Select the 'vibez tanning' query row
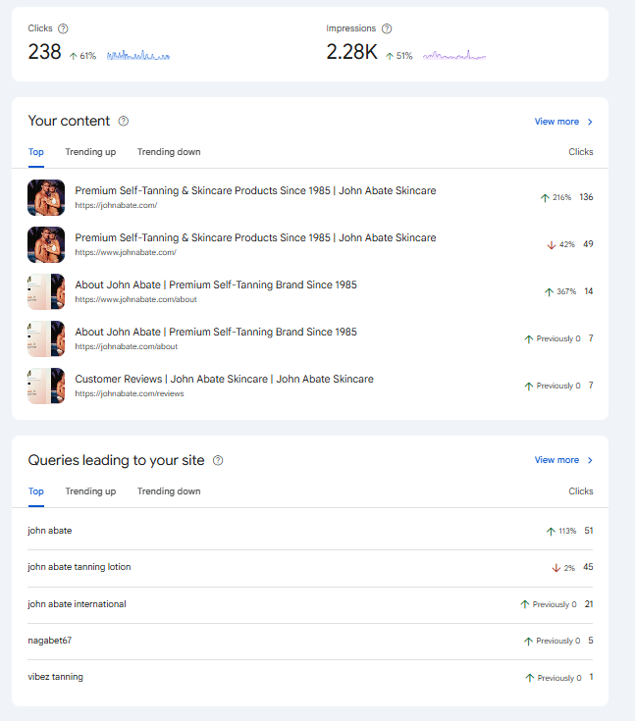This screenshot has width=635, height=721. coord(310,677)
